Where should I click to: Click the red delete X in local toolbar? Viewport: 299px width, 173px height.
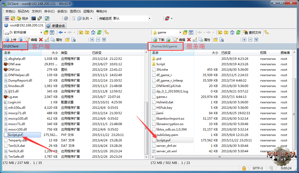tap(41, 40)
